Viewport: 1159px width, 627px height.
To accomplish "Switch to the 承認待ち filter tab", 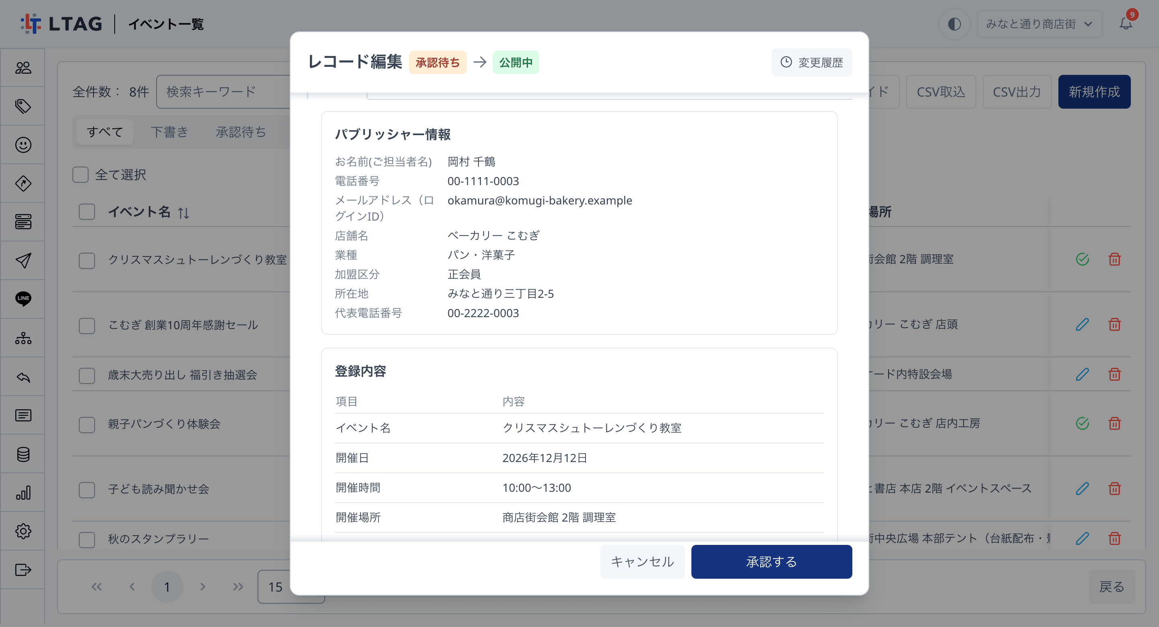I will [241, 132].
